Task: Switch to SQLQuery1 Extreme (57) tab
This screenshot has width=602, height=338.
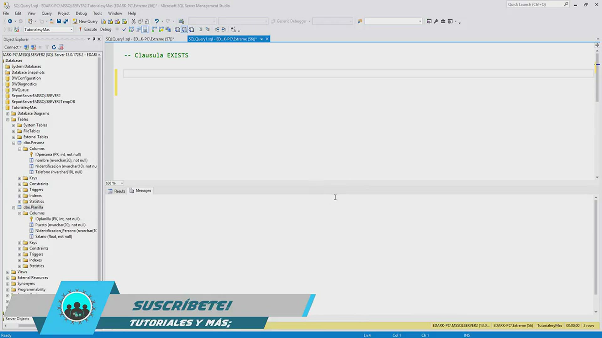Action: click(x=140, y=39)
